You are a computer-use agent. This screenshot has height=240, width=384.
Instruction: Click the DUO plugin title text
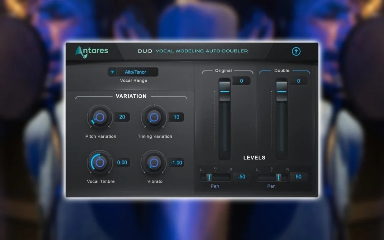coord(145,51)
